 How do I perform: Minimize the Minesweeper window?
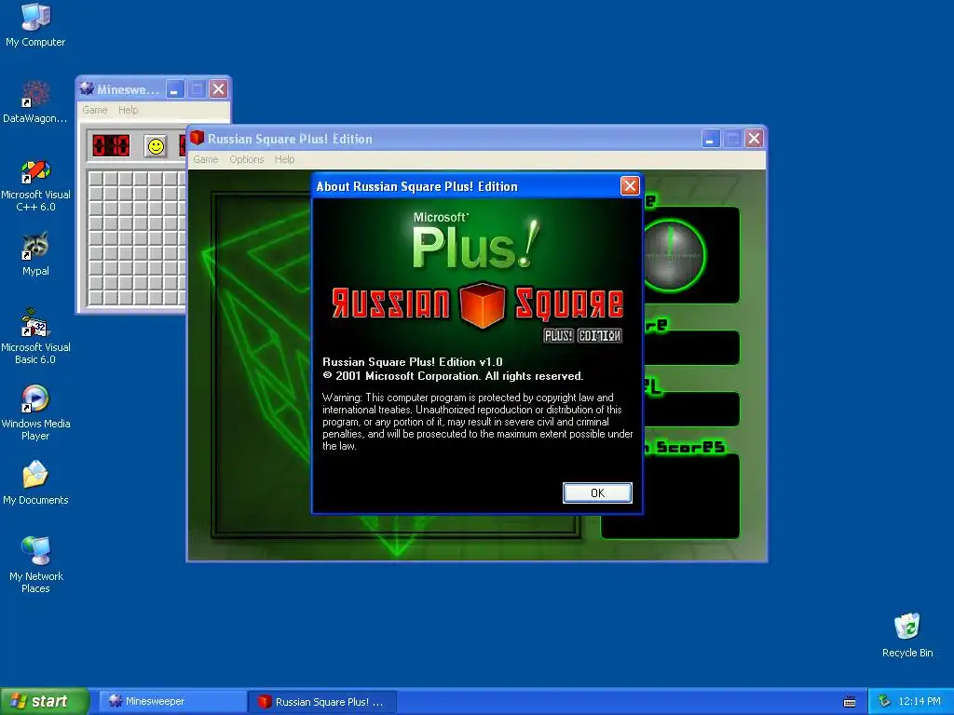tap(174, 89)
